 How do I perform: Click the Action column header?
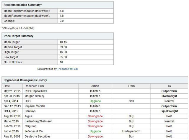[95, 86]
